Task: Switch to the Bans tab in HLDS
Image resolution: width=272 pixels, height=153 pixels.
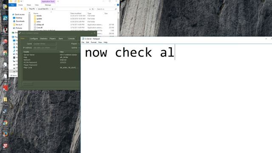Action: click(x=61, y=39)
